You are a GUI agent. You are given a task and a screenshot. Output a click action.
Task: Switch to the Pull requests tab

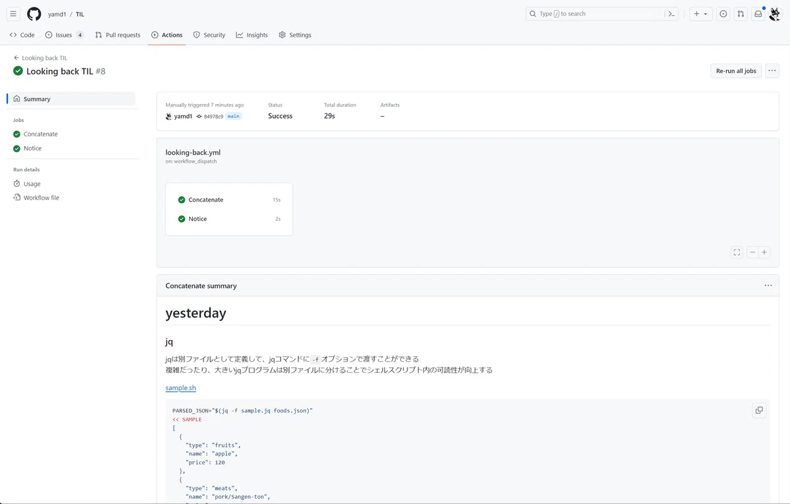click(118, 35)
